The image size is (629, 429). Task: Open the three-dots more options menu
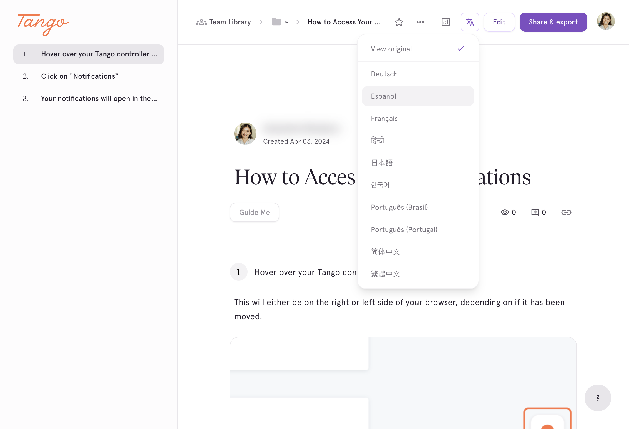(420, 22)
